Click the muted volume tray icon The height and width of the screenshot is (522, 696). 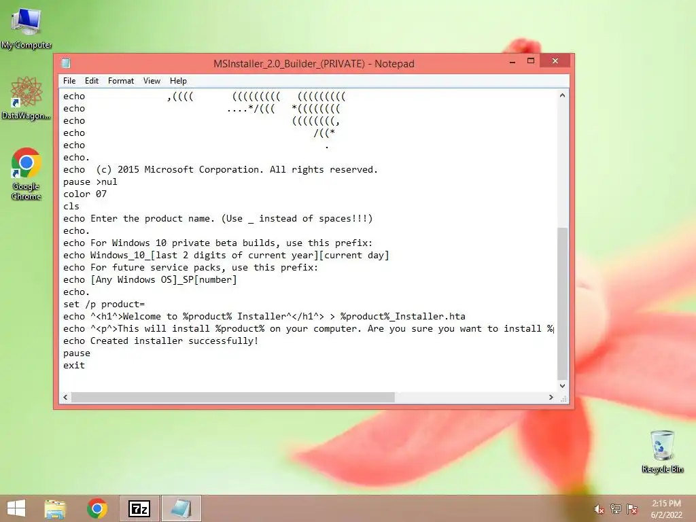[599, 509]
